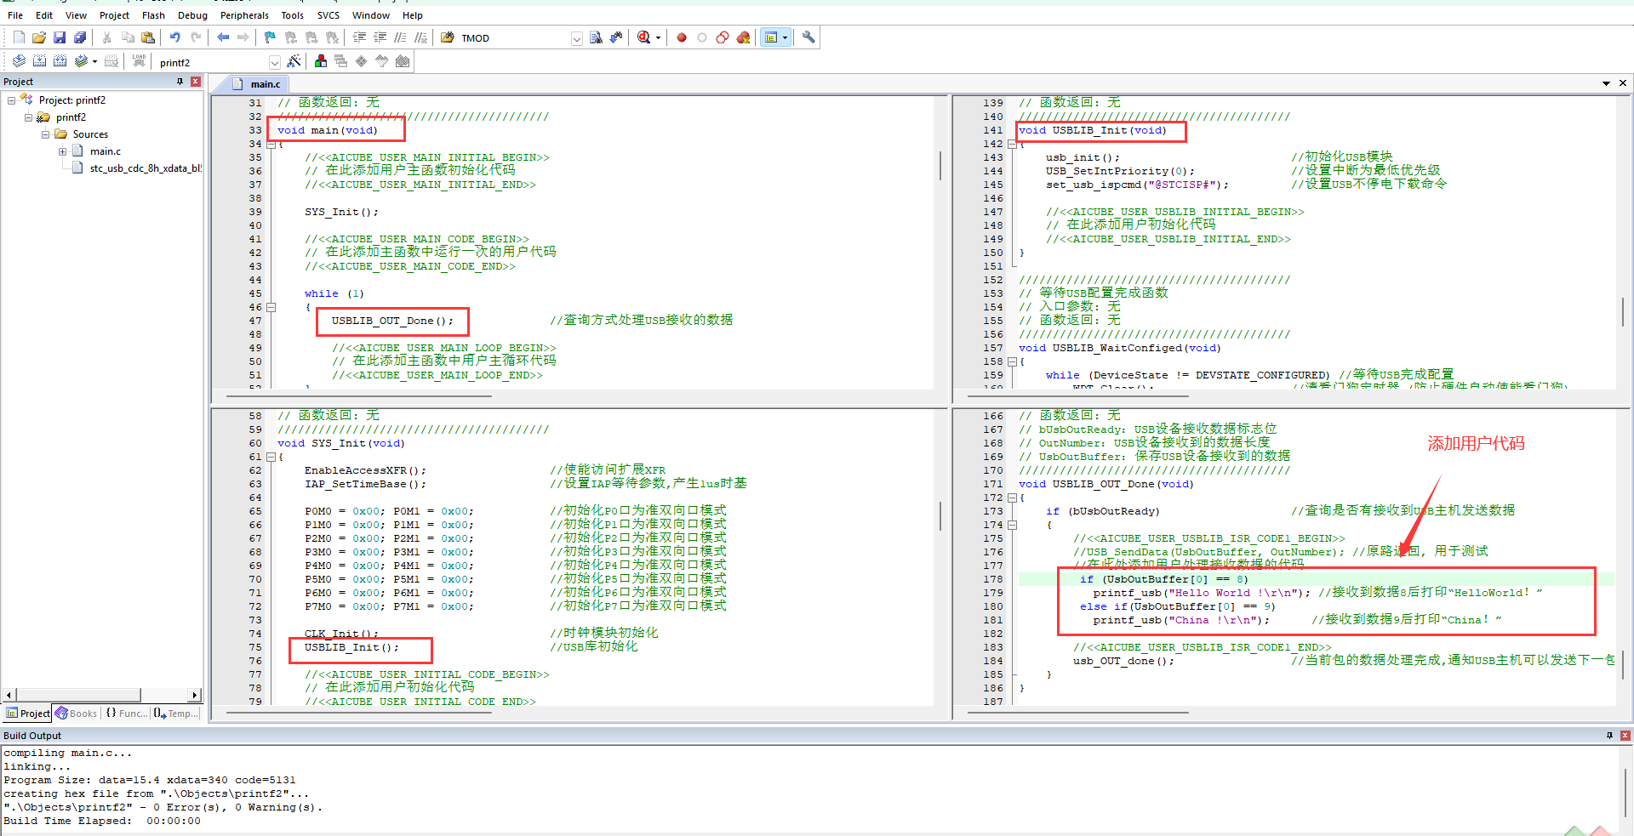Download to flash with the LOAD icon
This screenshot has height=836, width=1634.
(x=139, y=61)
